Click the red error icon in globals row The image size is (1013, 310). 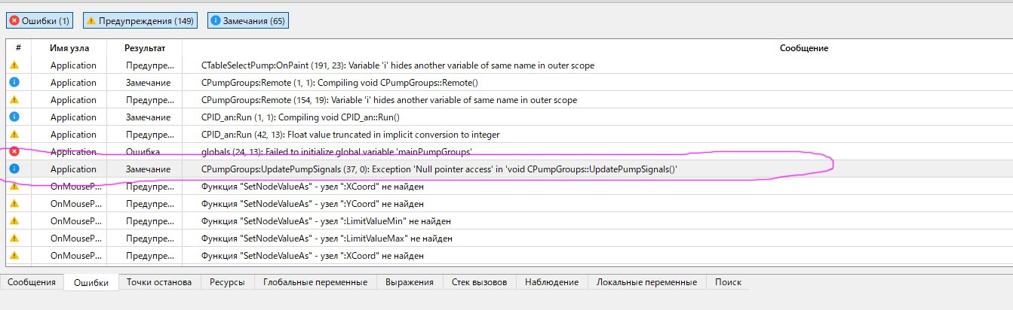pos(14,152)
